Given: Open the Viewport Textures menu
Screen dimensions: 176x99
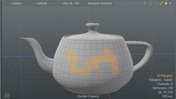Looking at the screenshot, I should (x=100, y=4).
